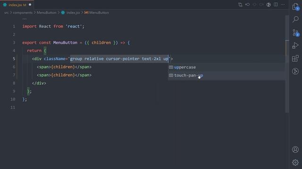Click cursor-pointer in the class string
302x169 pixels.
(123, 59)
